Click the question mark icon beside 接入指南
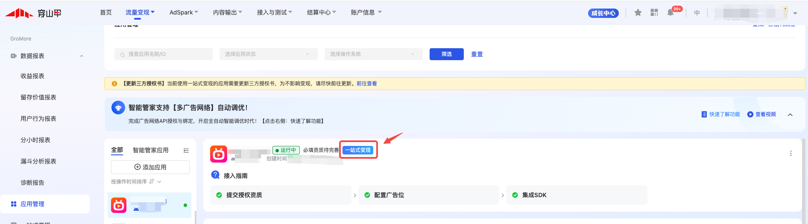The width and height of the screenshot is (808, 224). coord(216,175)
